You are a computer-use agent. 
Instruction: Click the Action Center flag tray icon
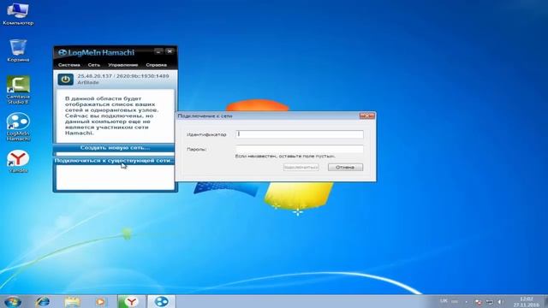[x=478, y=302]
